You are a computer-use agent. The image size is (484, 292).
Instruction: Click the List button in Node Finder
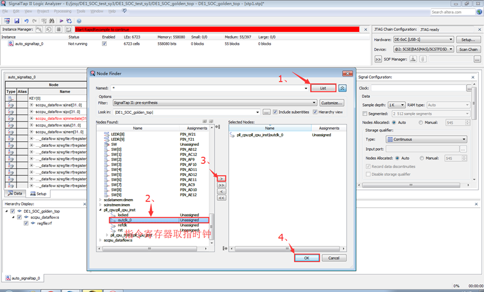click(322, 88)
